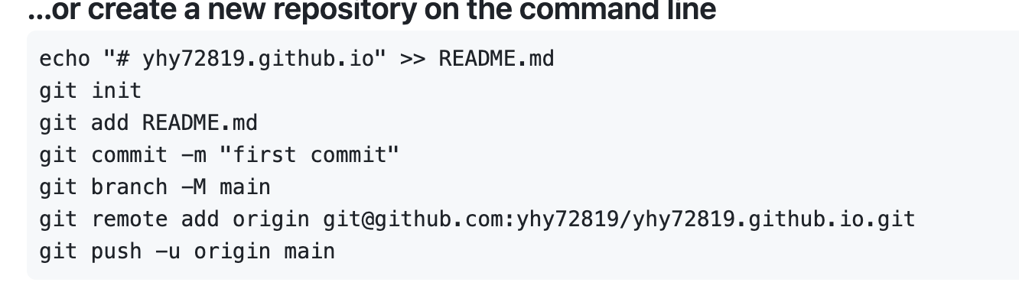Click the '-M' flag in branch command
Screen dimensions: 1019x292
tap(194, 187)
